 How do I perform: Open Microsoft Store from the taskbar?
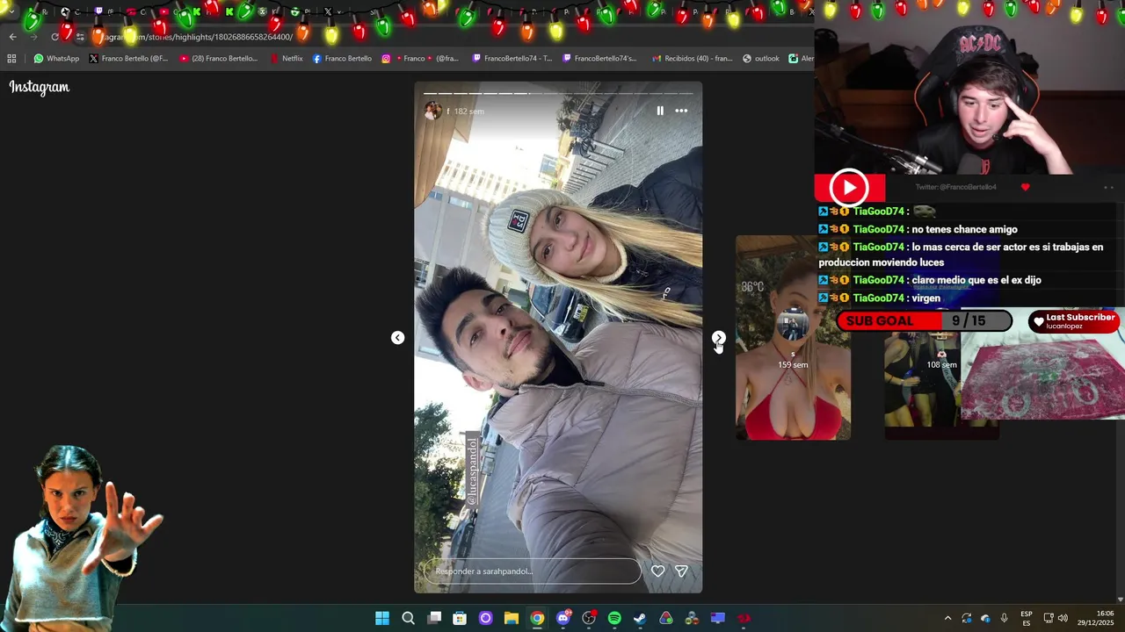(x=460, y=618)
